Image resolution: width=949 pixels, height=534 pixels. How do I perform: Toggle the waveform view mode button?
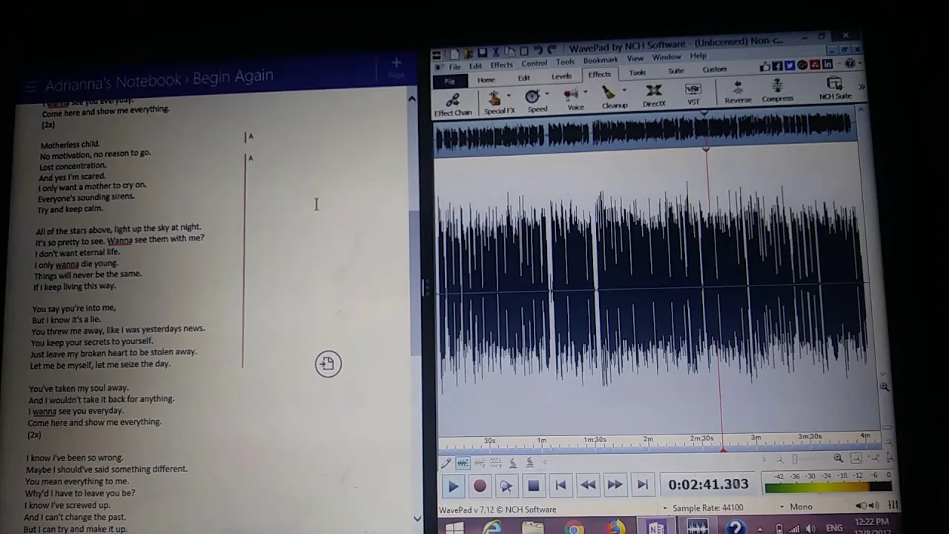pyautogui.click(x=463, y=464)
